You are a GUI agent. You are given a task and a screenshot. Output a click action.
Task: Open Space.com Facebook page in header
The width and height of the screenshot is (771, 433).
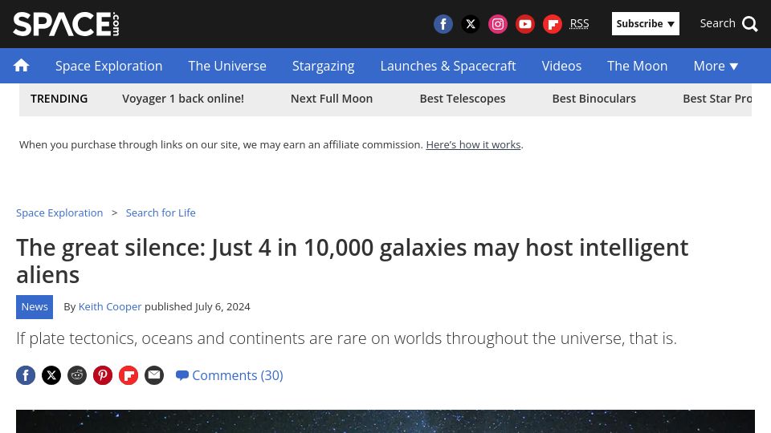[x=443, y=23]
